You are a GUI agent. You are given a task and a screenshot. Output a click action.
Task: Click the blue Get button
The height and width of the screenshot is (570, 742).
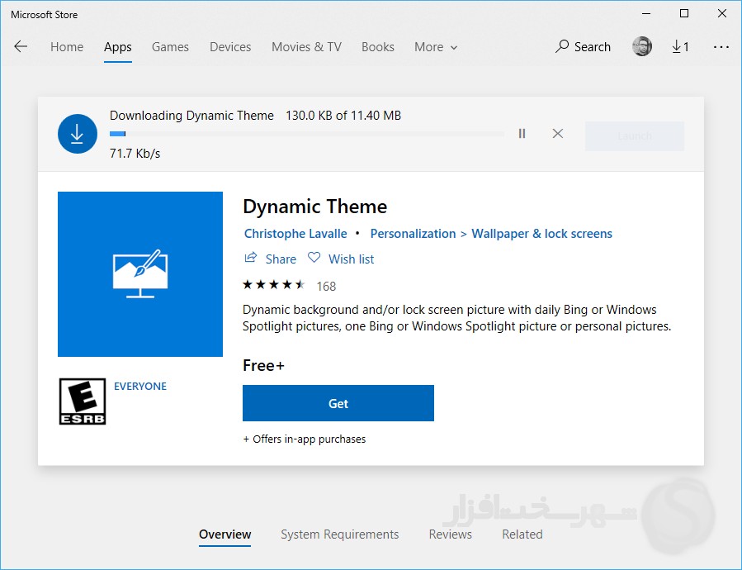point(338,403)
